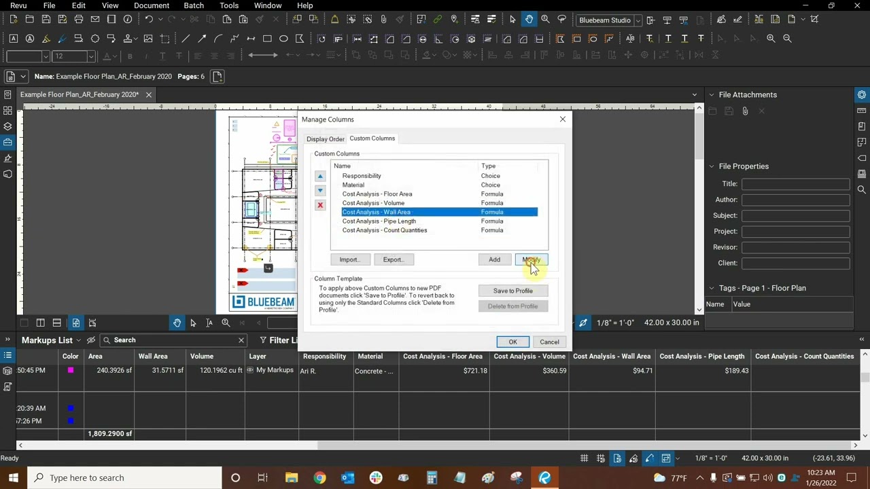Open the font name dropdown
This screenshot has width=870, height=489.
46,56
